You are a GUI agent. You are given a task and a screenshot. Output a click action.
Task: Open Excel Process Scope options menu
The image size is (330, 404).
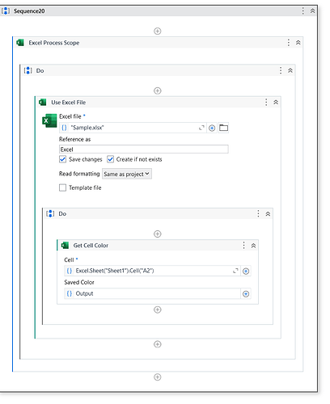pos(289,43)
